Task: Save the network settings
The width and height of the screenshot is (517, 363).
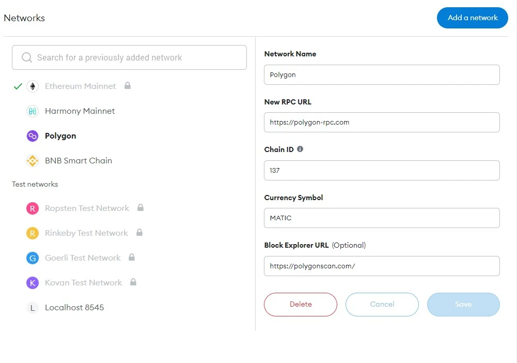Action: (x=463, y=304)
